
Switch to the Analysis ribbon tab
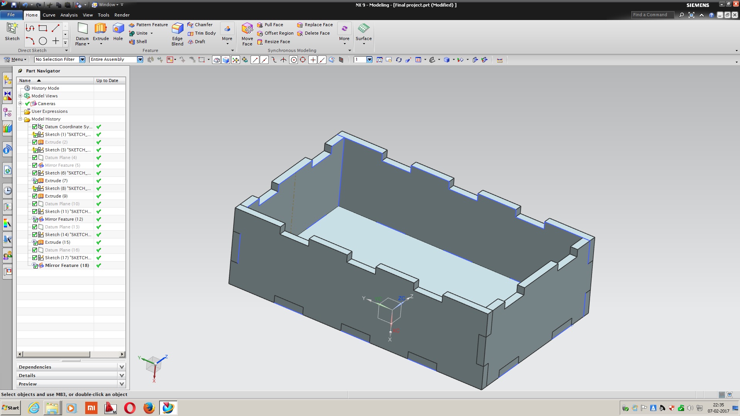pos(69,15)
